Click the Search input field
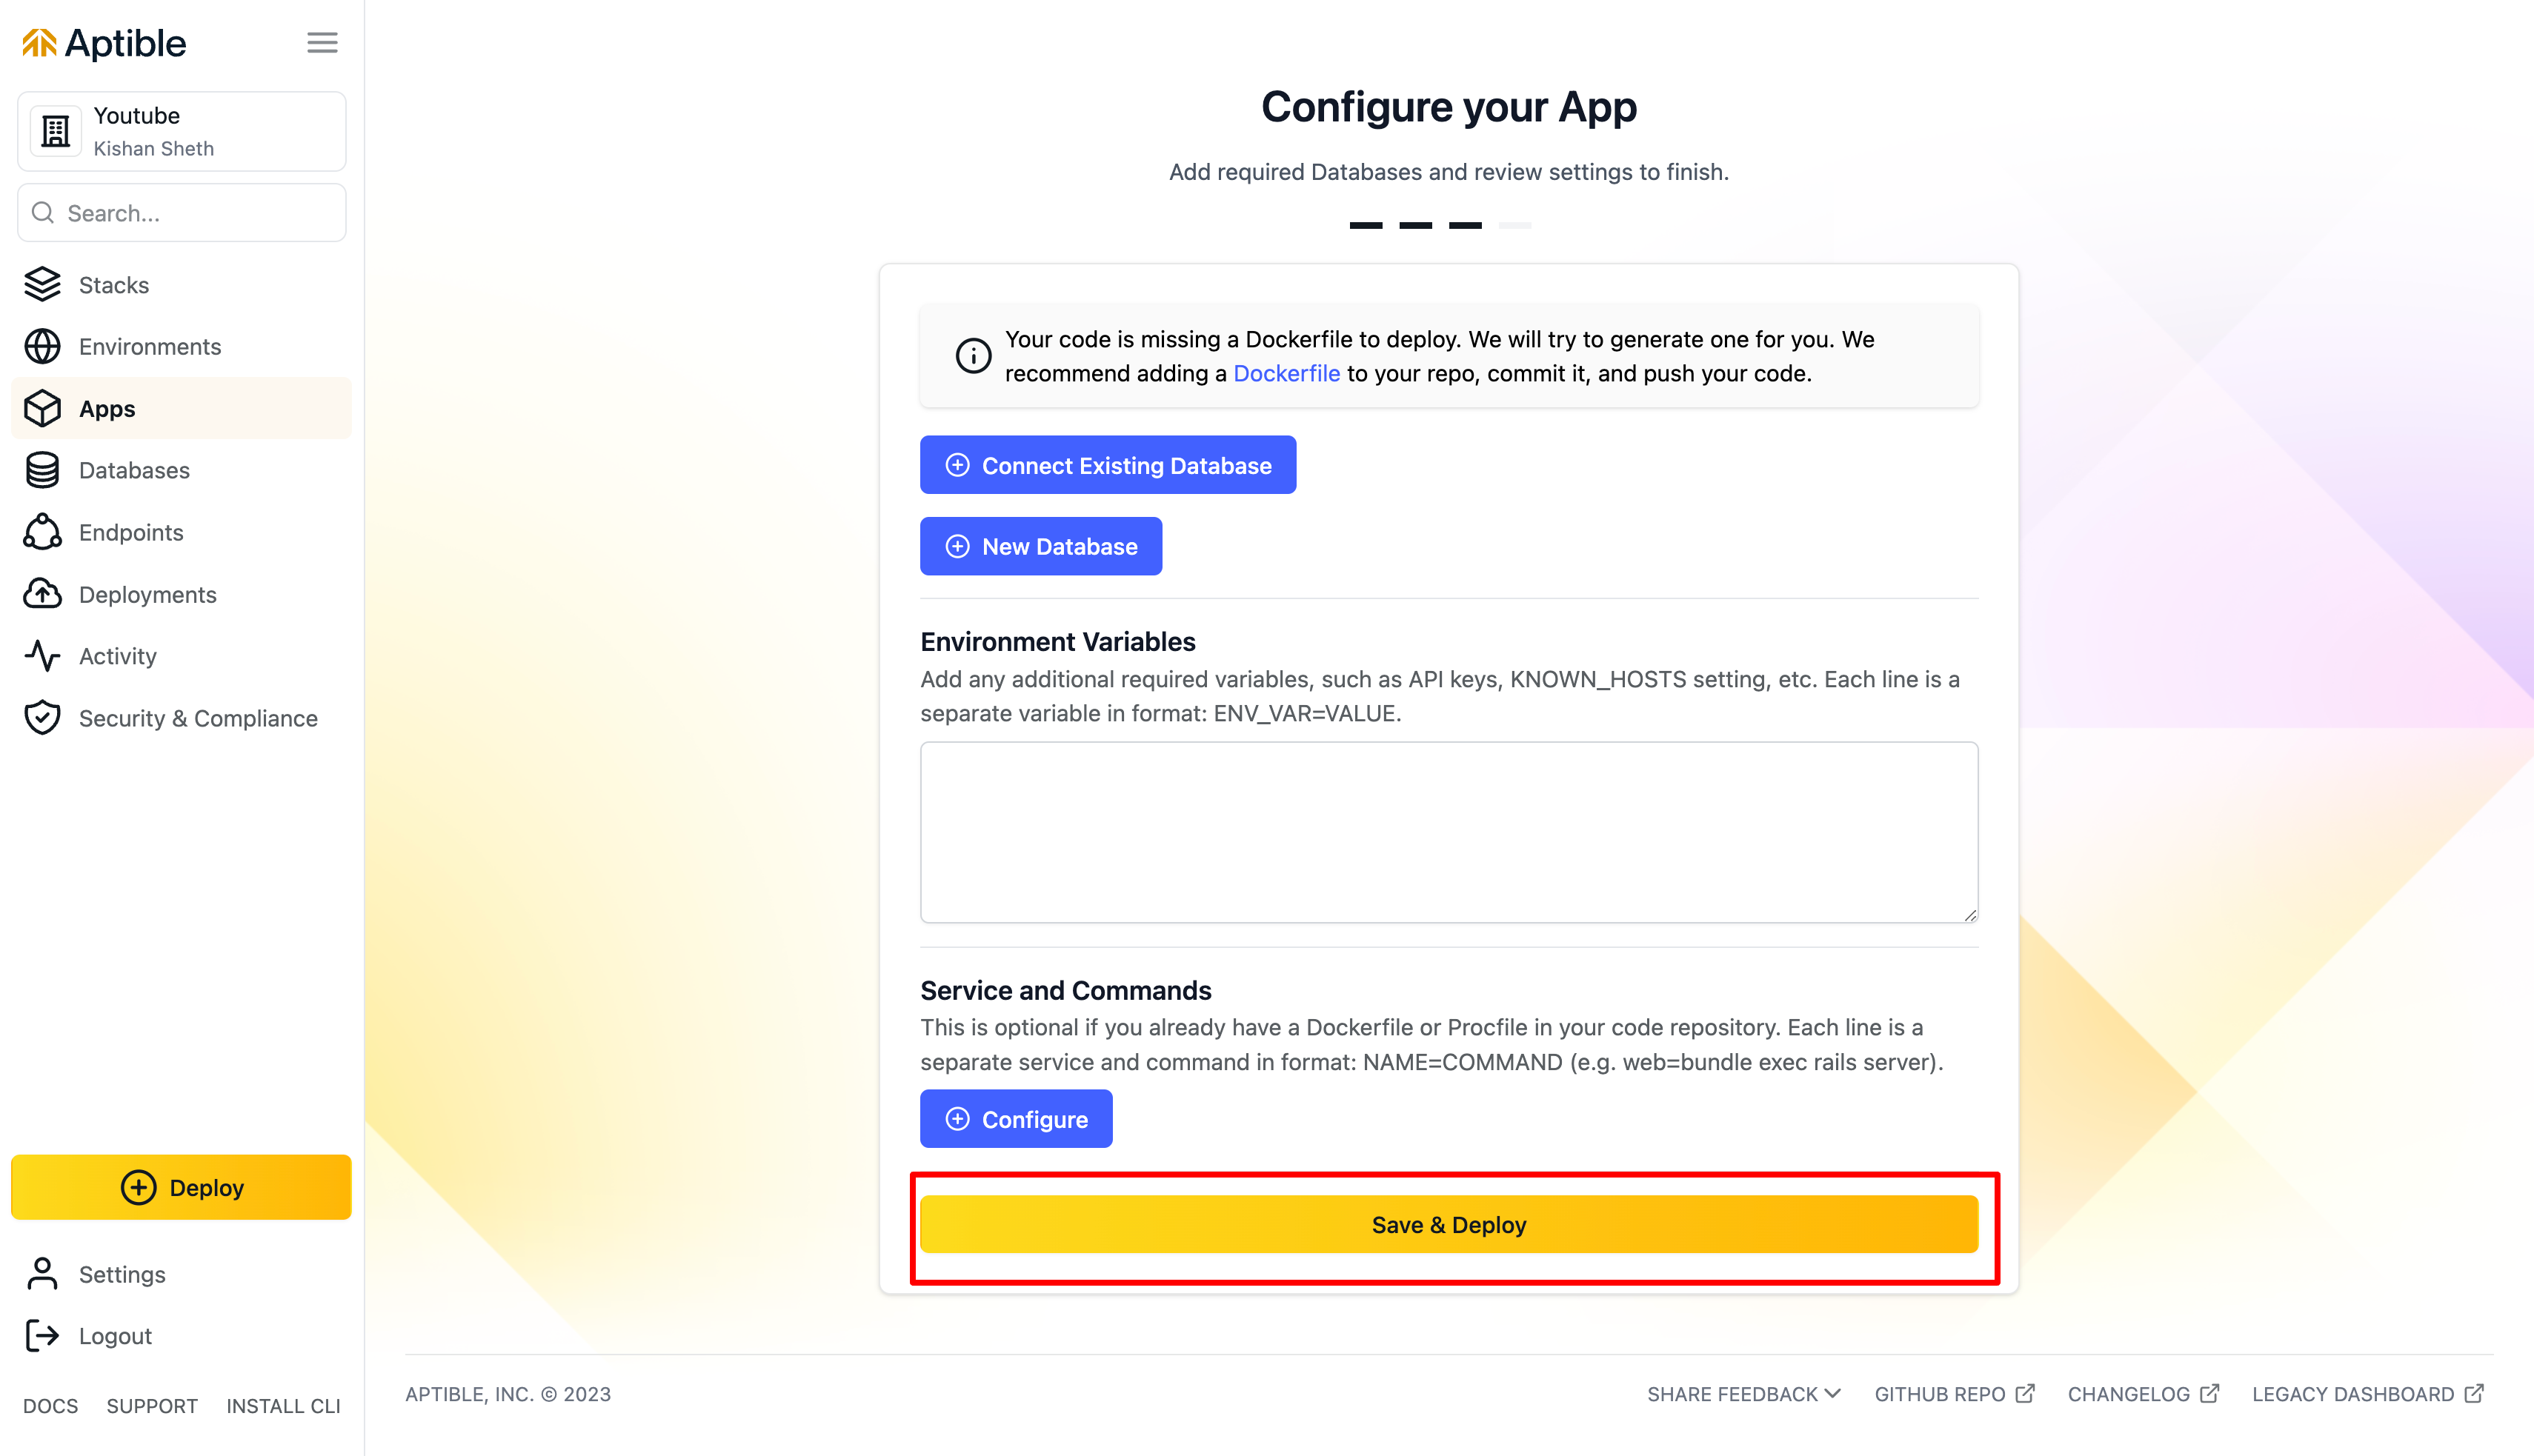The image size is (2534, 1456). (195, 213)
